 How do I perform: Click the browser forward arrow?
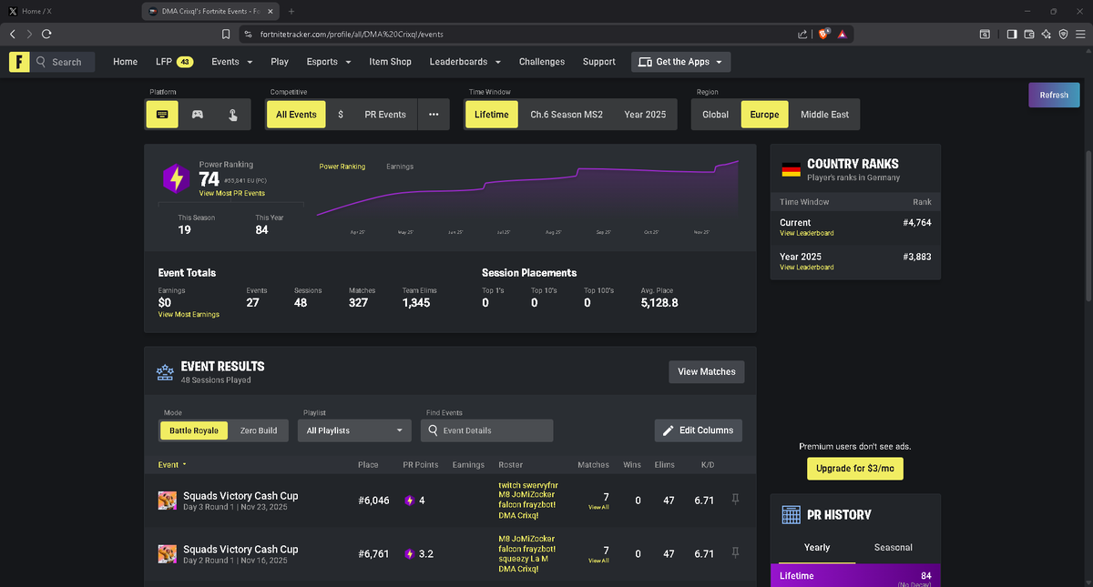[29, 34]
